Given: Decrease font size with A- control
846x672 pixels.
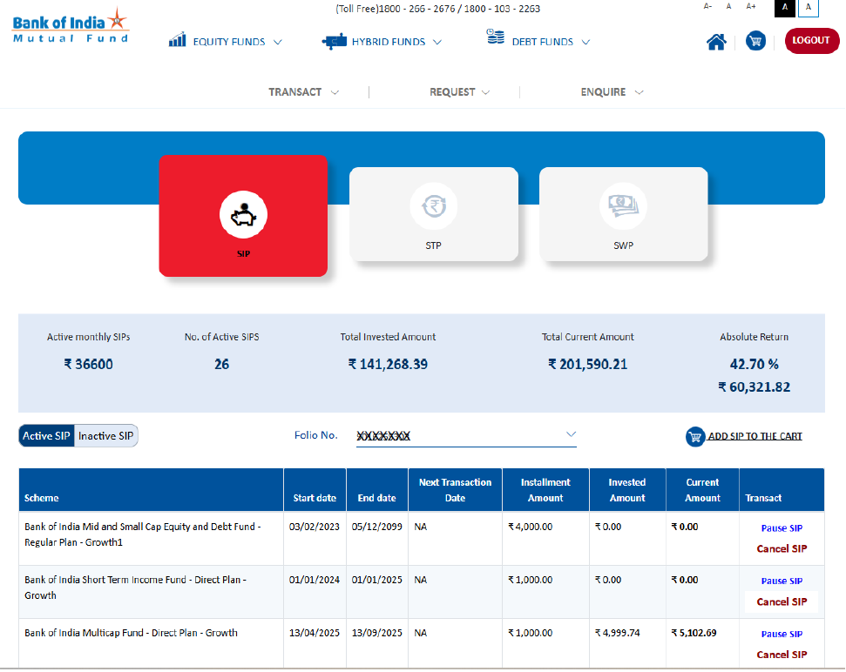Looking at the screenshot, I should point(707,6).
